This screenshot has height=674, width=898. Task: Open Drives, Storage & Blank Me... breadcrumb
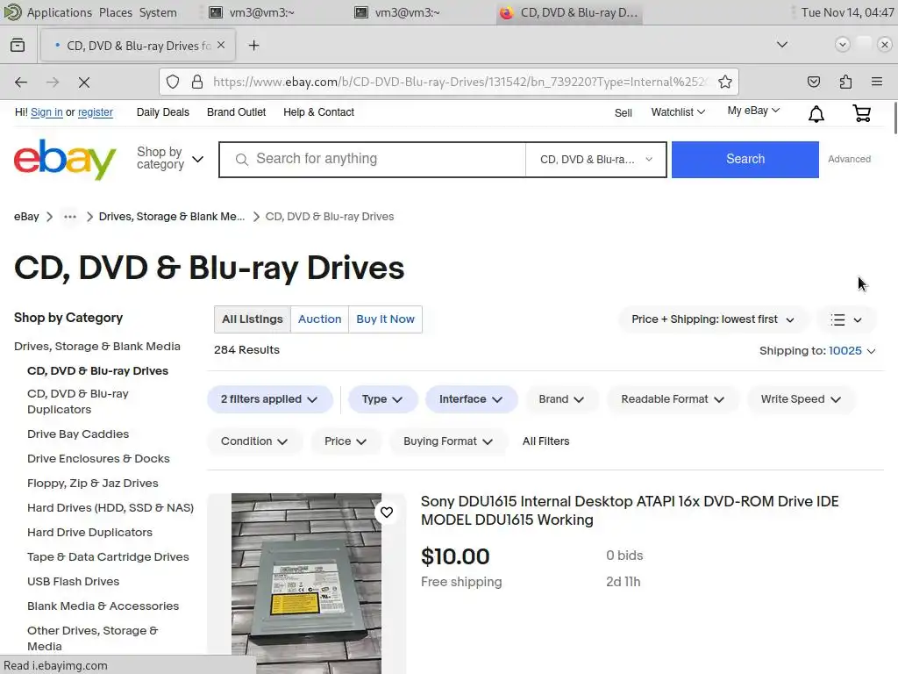172,217
